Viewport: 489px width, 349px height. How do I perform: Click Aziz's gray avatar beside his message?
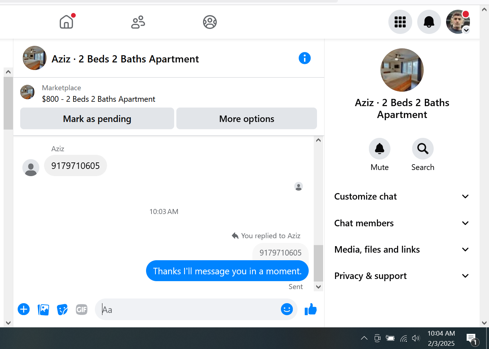tap(31, 168)
